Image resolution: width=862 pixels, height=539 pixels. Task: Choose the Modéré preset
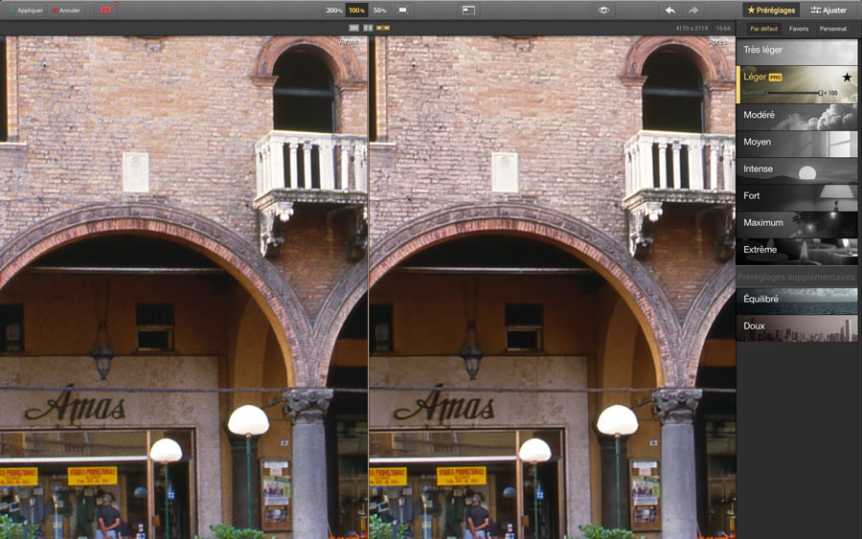pyautogui.click(x=797, y=117)
